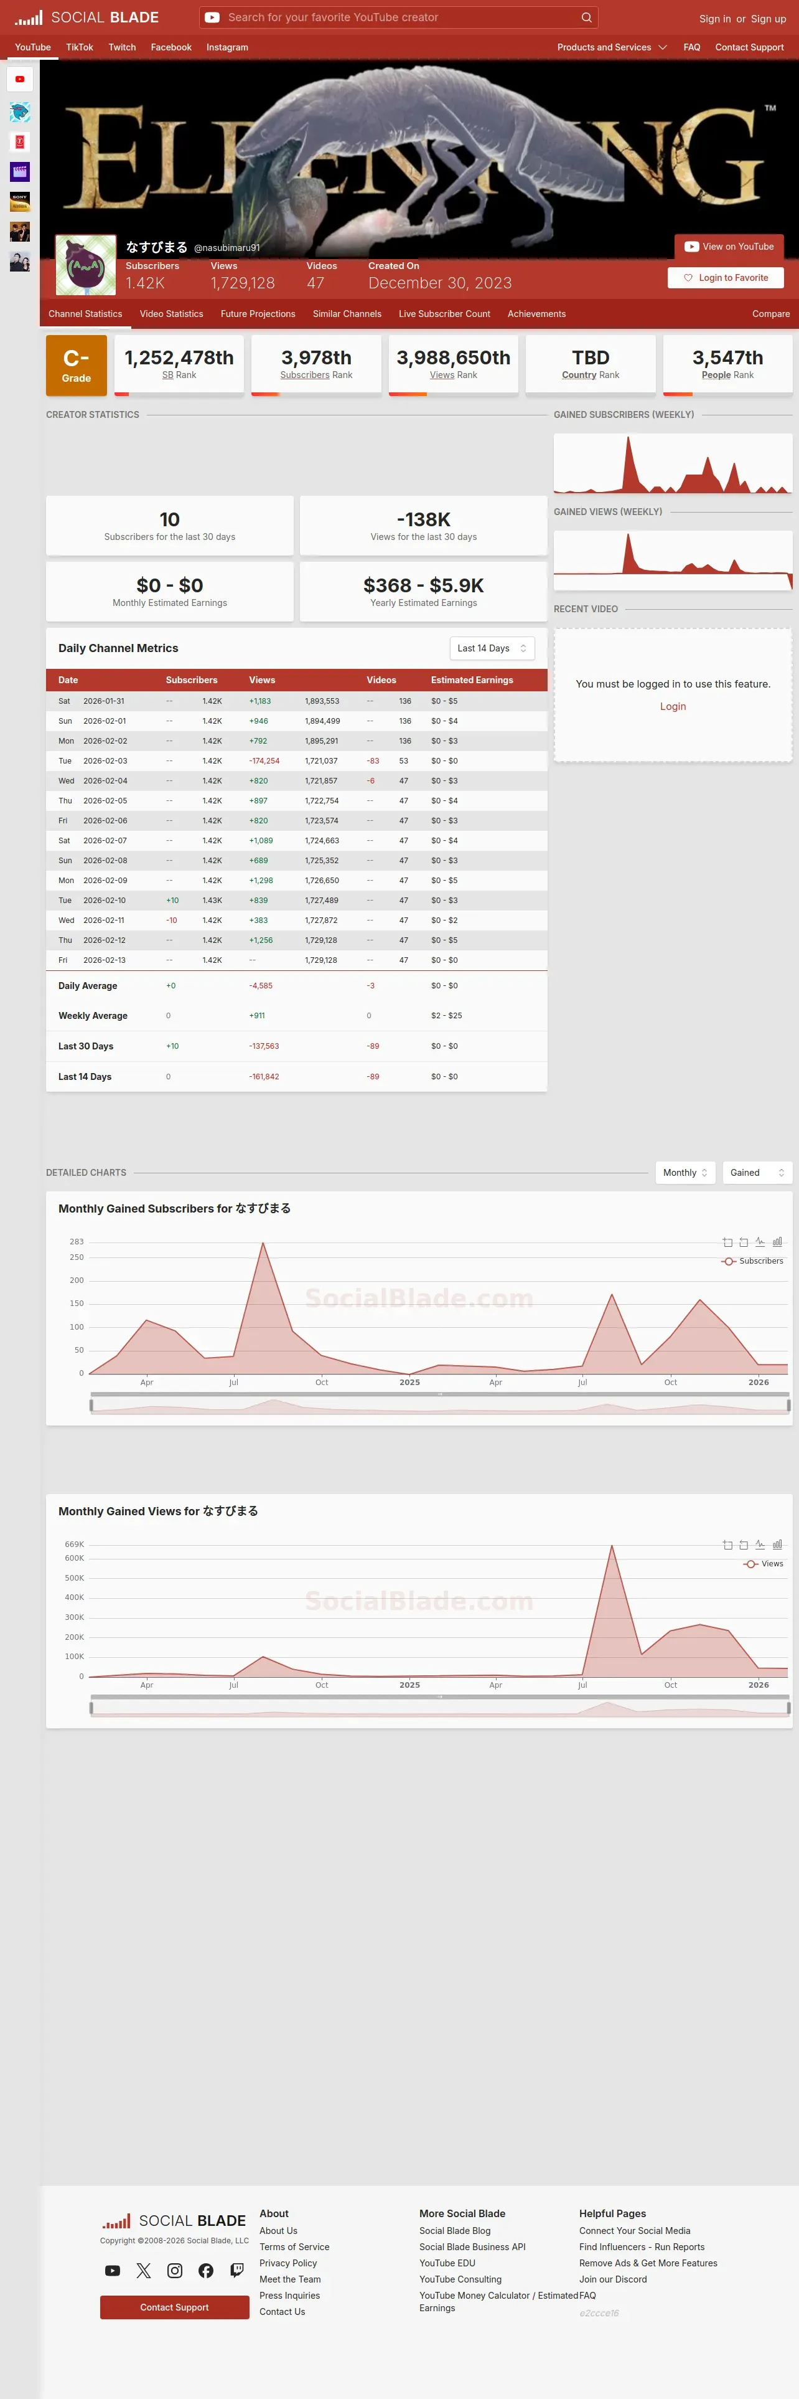Open the footer Instagram social icon
Viewport: 799px width, 2399px height.
click(x=175, y=2271)
